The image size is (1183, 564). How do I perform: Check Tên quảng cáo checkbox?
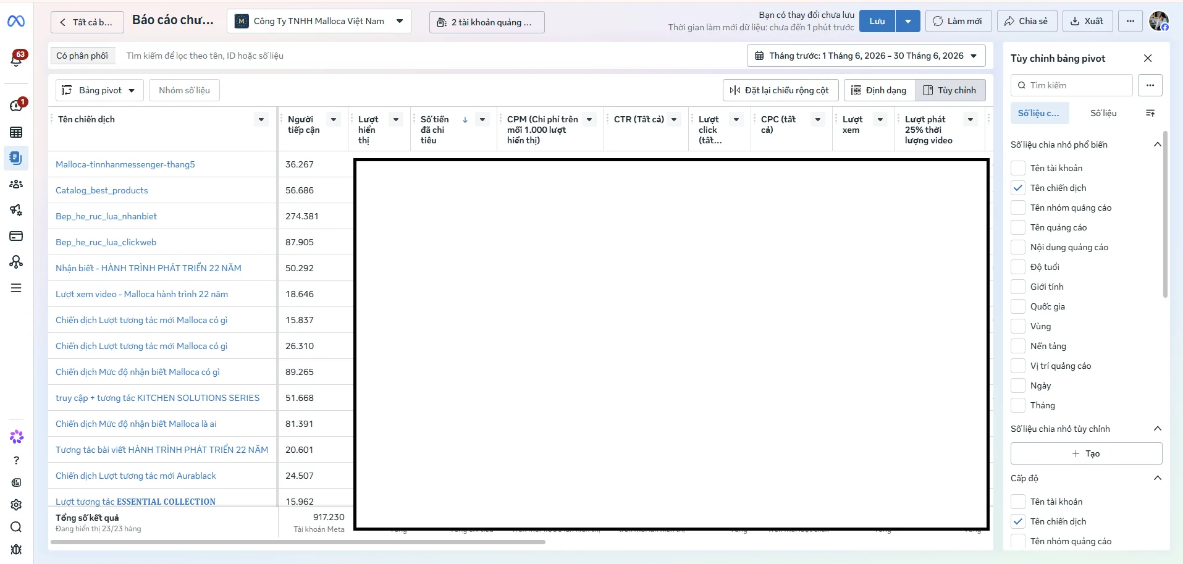pos(1018,227)
